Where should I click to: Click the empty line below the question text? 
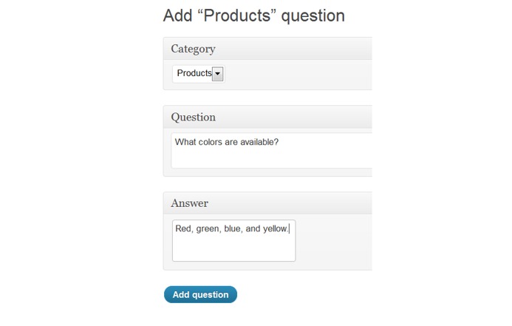tap(266, 157)
